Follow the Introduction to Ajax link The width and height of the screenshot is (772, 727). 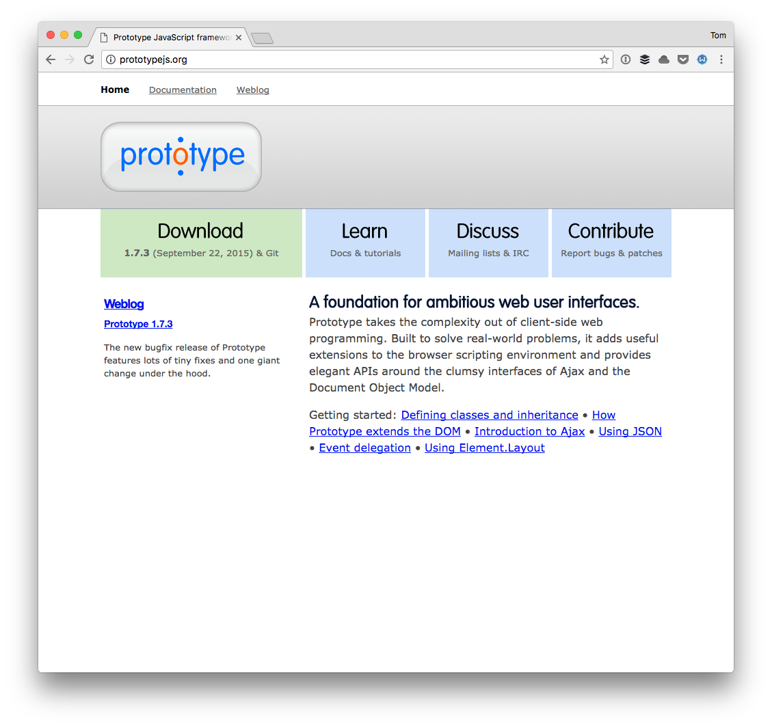(529, 431)
